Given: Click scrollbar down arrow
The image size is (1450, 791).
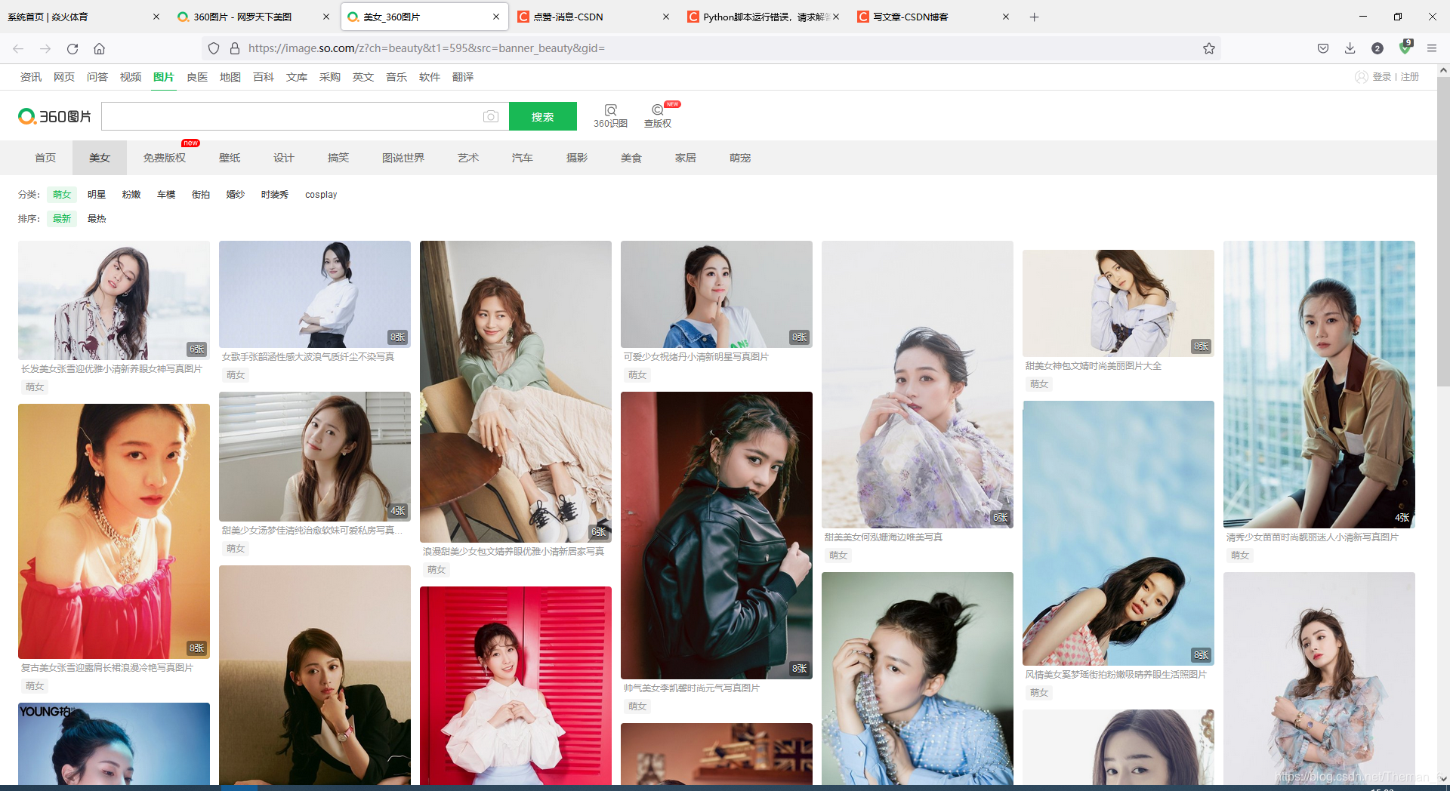Looking at the screenshot, I should click(1443, 778).
